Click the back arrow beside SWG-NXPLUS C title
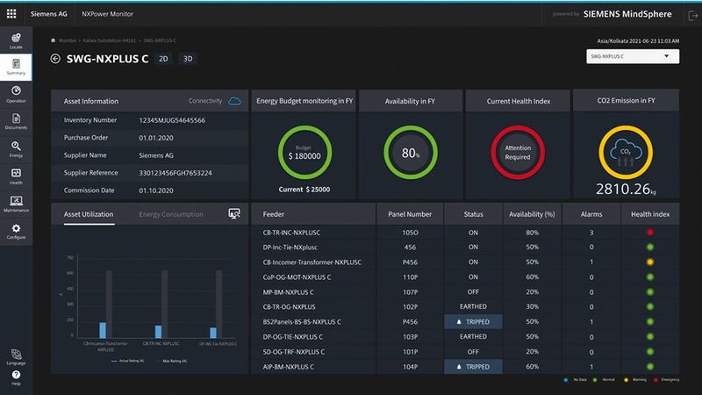 point(55,59)
